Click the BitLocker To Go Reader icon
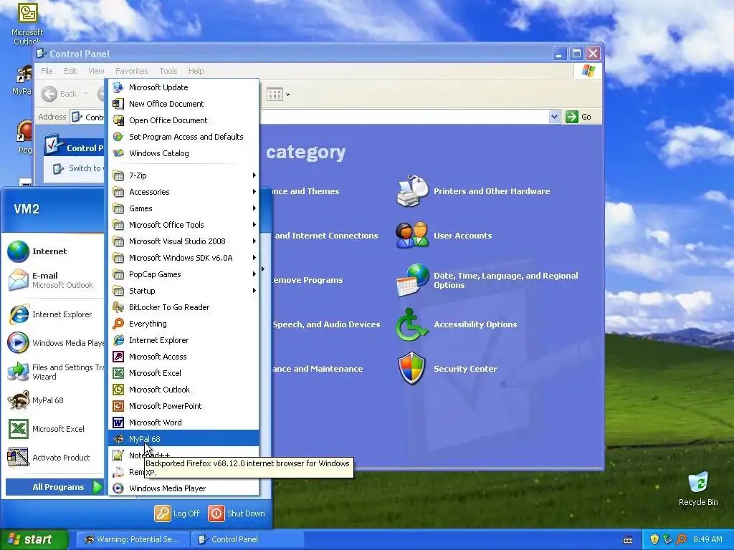 point(118,307)
